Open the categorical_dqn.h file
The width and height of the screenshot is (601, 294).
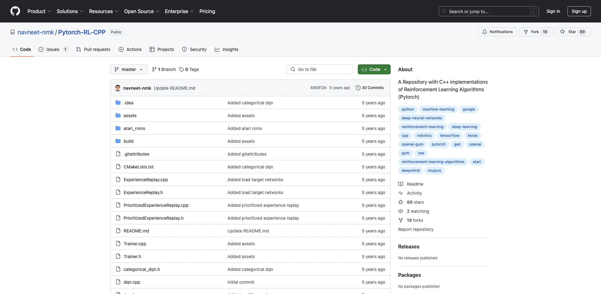pos(142,269)
